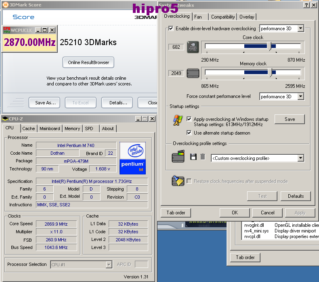Open 3DMark score Details

click(117, 103)
